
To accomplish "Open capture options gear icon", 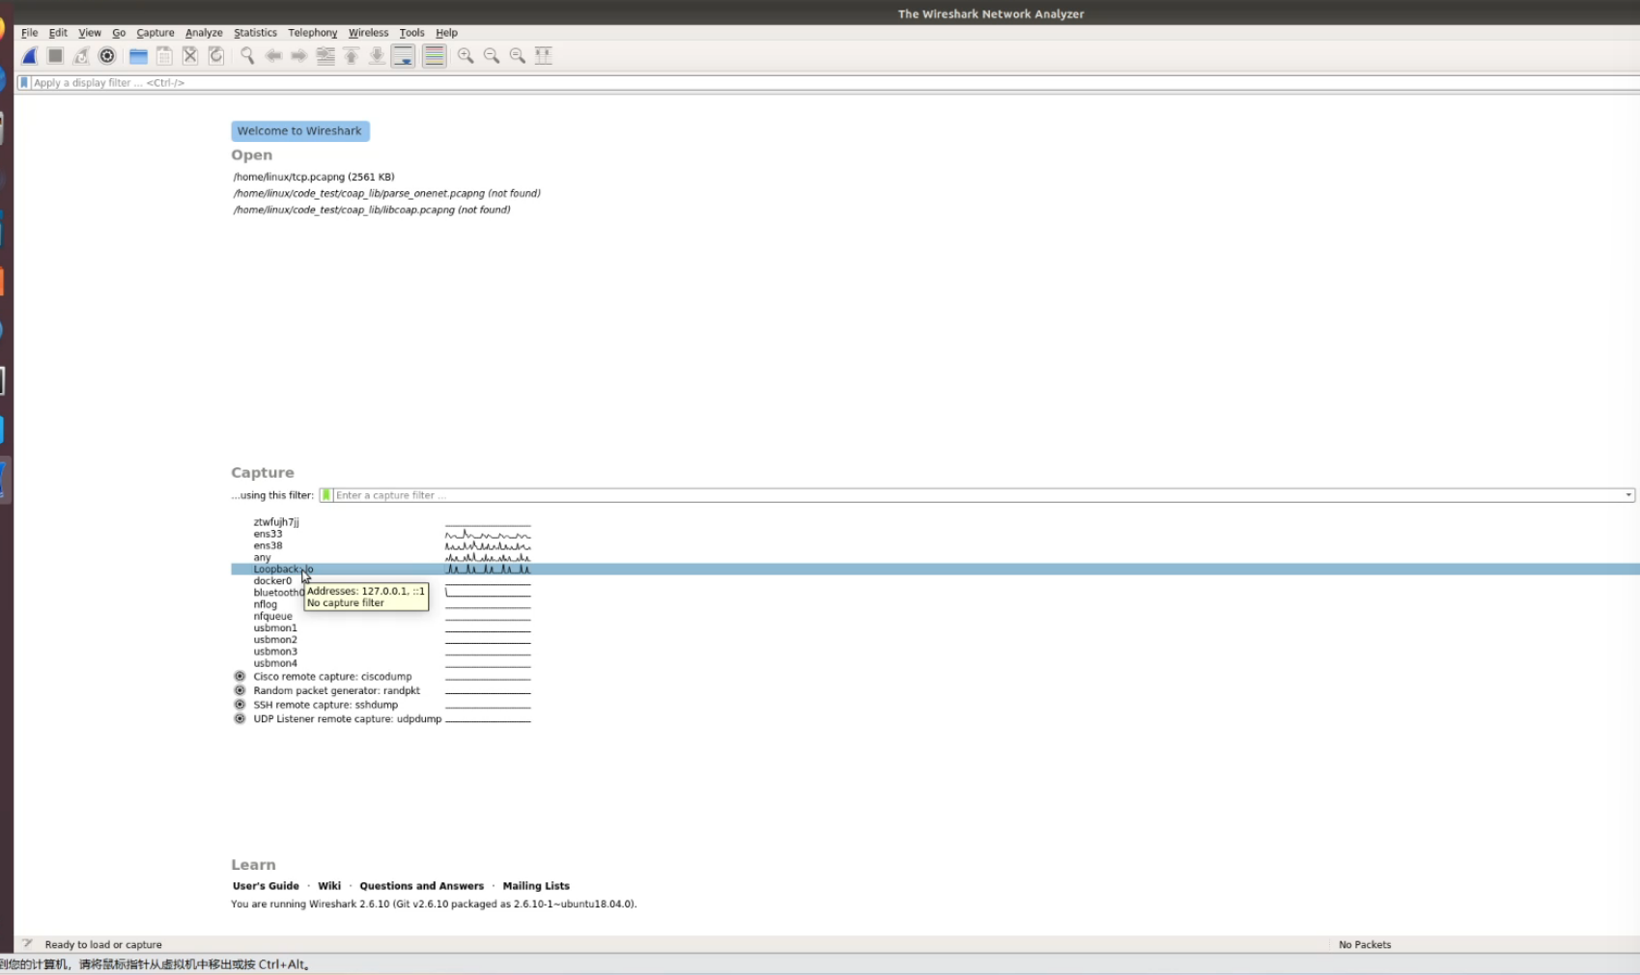I will (x=107, y=56).
